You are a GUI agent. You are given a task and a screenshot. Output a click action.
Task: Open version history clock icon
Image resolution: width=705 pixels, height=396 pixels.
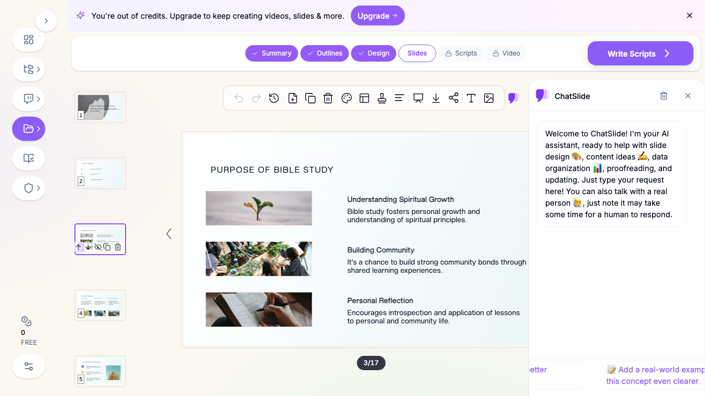coord(274,98)
